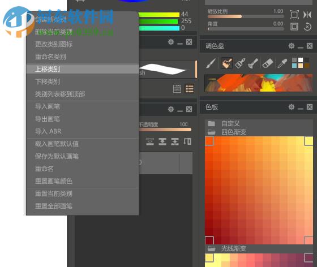Select the thin paintbrush in 调色盘 toolbar
This screenshot has height=267, width=317.
[x=211, y=63]
